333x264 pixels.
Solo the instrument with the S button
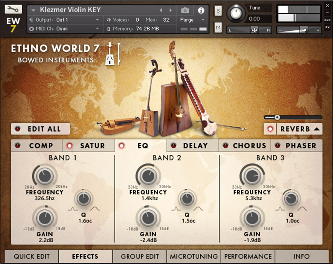click(218, 11)
